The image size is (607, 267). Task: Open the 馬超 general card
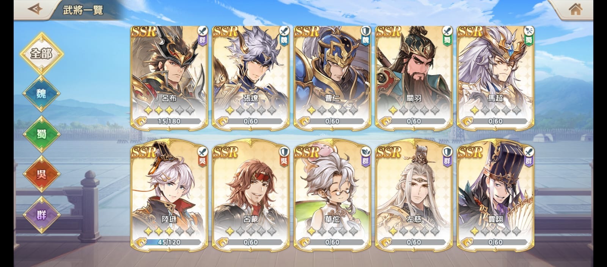[495, 78]
